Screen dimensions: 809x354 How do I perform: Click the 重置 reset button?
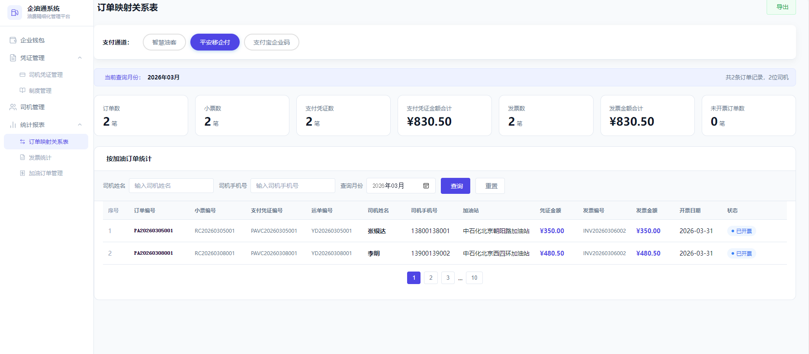pyautogui.click(x=490, y=186)
